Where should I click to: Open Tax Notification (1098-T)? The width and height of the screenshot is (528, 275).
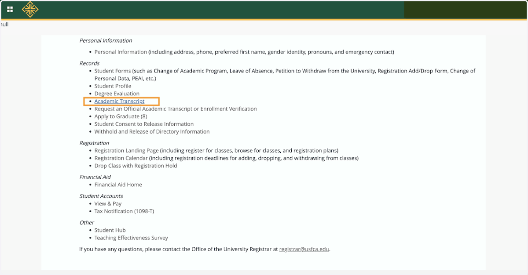124,211
